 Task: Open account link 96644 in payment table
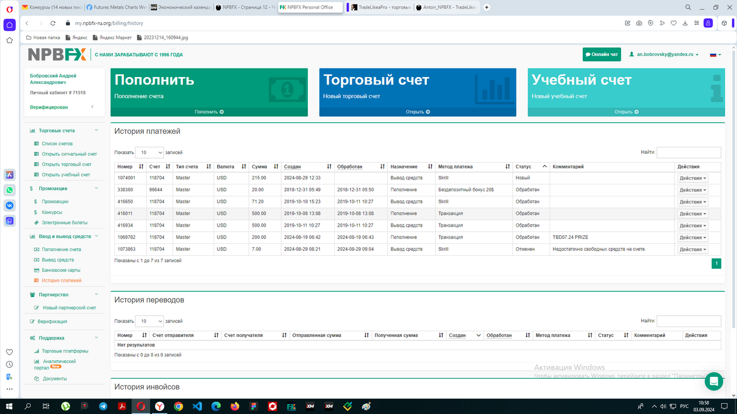[155, 190]
